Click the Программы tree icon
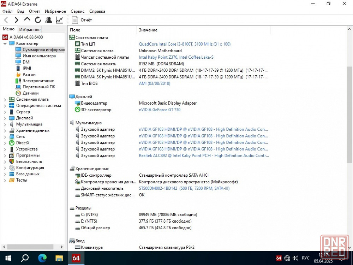353x265 pixels. (12, 155)
